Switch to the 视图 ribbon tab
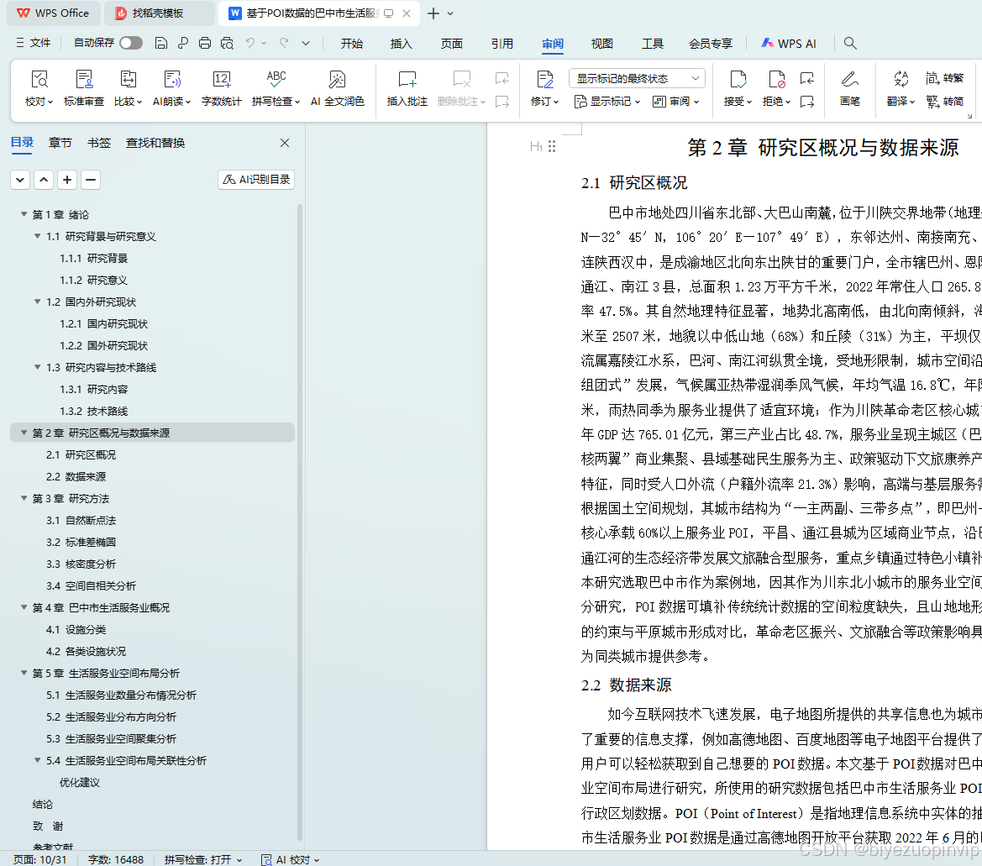 pyautogui.click(x=601, y=43)
